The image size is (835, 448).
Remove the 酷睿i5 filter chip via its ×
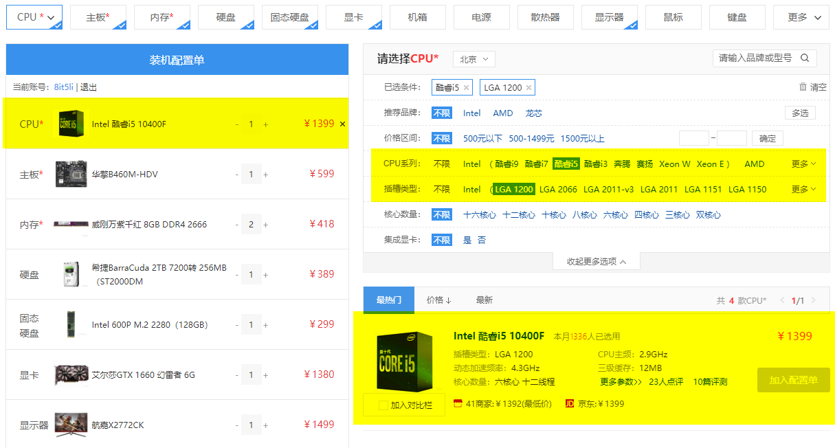point(466,87)
